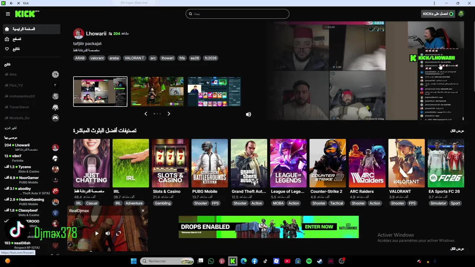Screen dimensions: 475x267
Task: Click the search field at top
Action: (237, 14)
